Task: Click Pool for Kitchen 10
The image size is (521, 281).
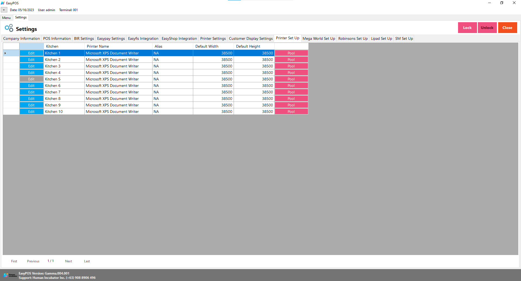Action: [291, 112]
